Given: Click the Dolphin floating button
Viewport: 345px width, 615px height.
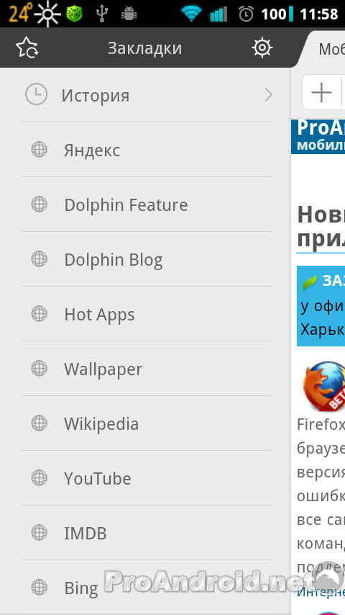Looking at the screenshot, I should tap(328, 576).
